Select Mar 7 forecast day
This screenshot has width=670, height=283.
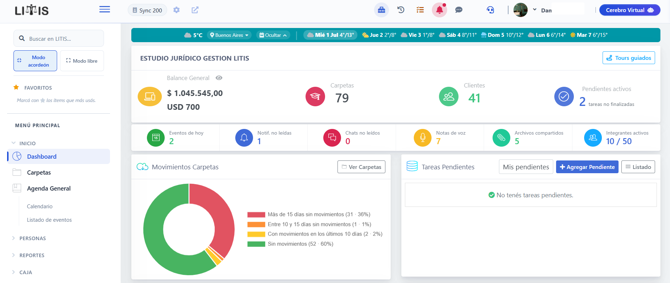pos(589,35)
